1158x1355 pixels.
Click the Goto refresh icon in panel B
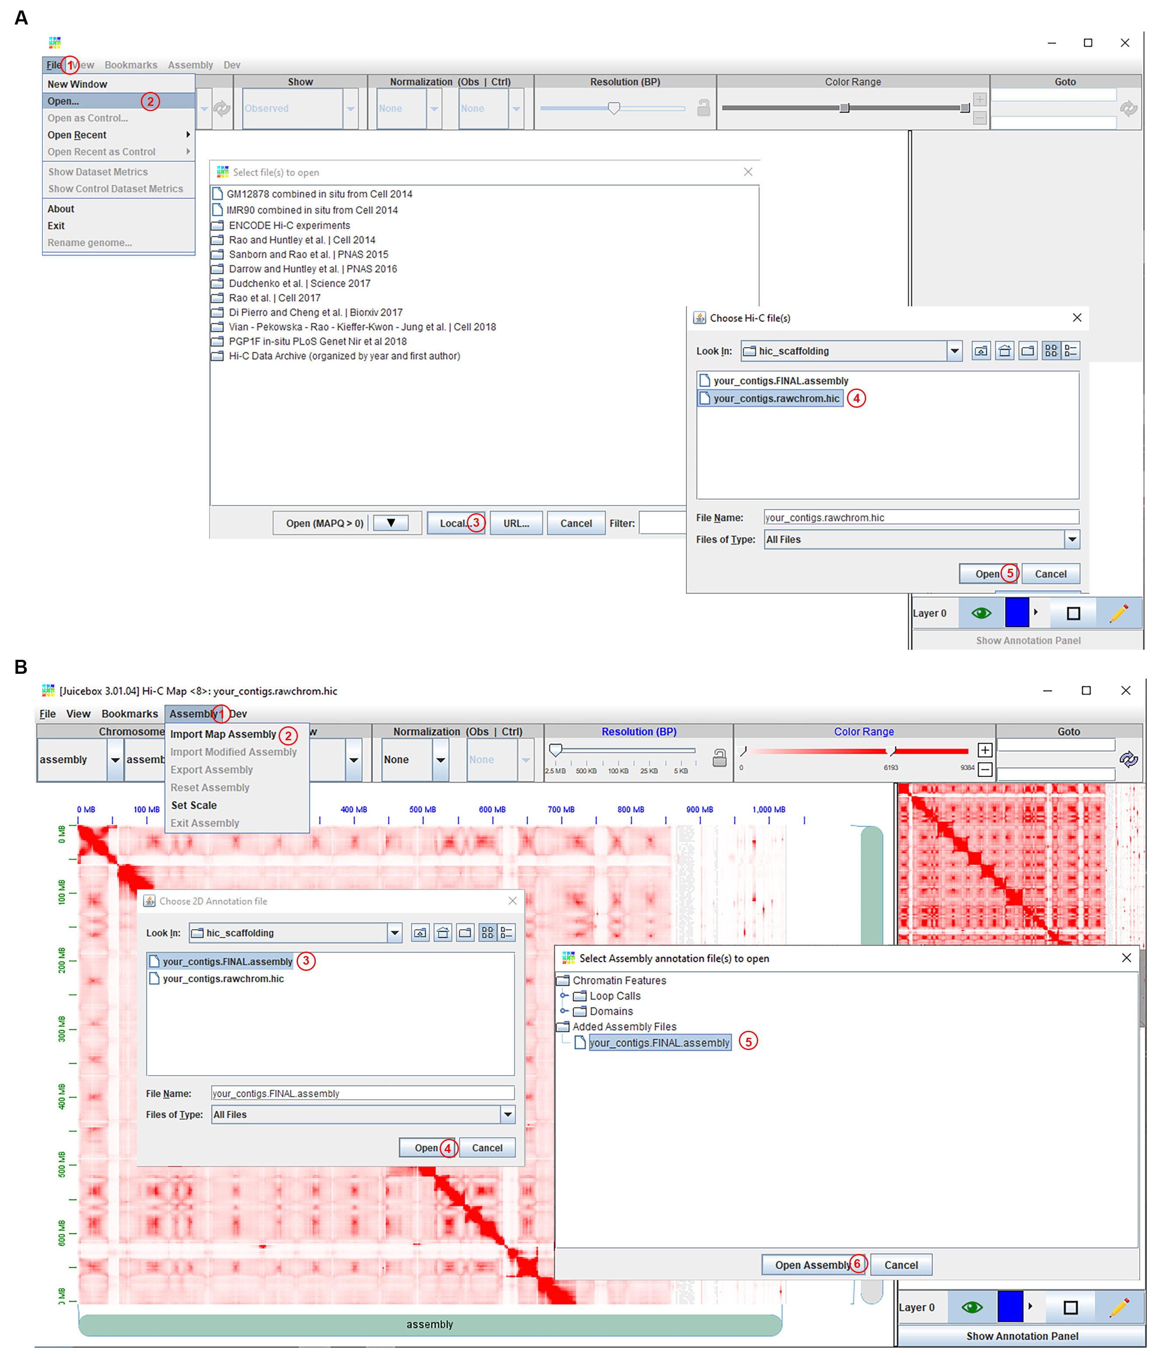point(1128,759)
